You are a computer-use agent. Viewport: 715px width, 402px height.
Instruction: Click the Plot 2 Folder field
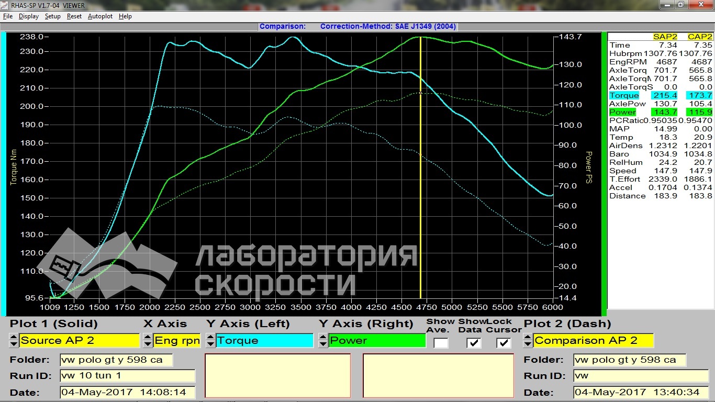[x=630, y=360]
